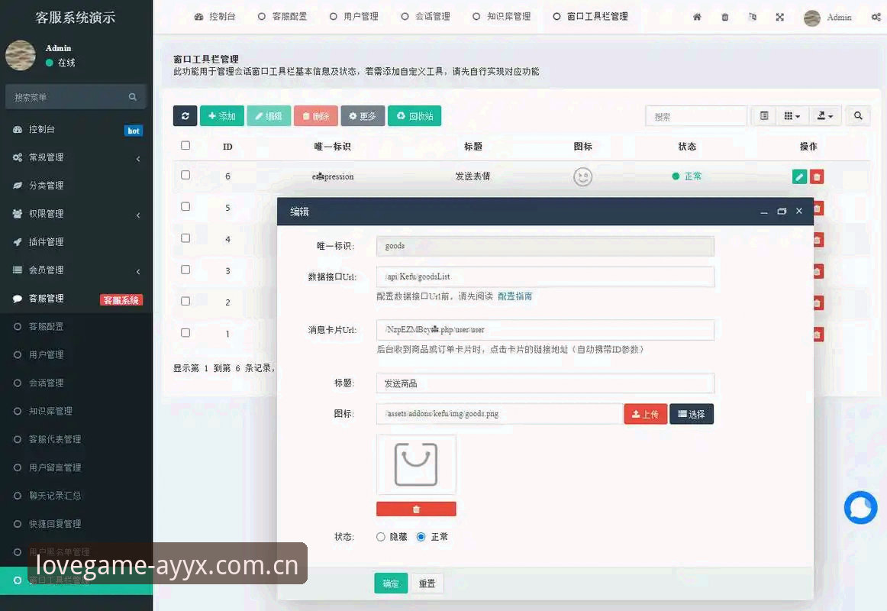Confirm with the 确定 button
Image resolution: width=887 pixels, height=611 pixels.
click(x=391, y=584)
